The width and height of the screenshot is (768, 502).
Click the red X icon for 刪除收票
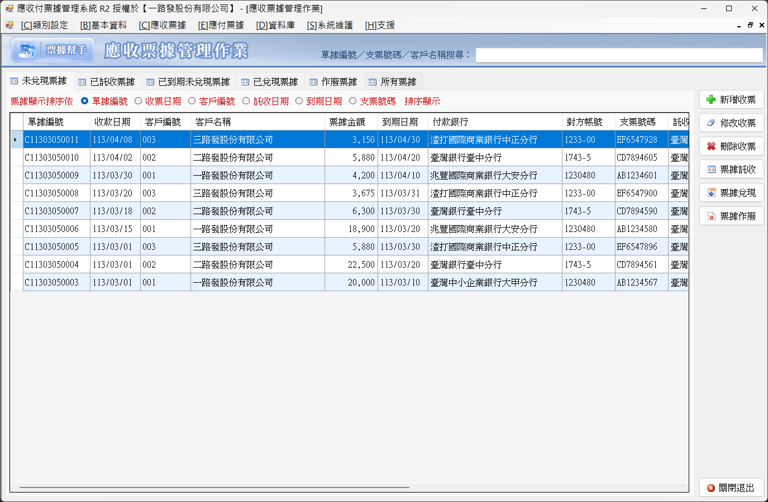(x=710, y=146)
